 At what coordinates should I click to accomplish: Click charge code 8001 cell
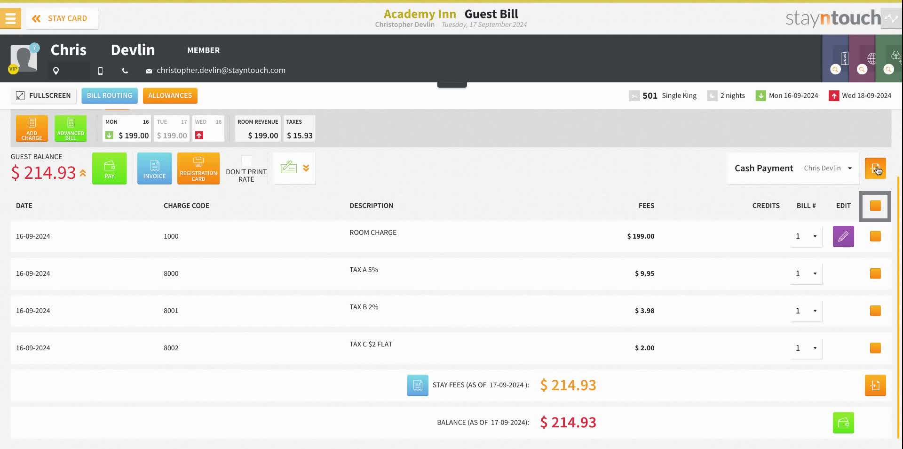click(171, 311)
